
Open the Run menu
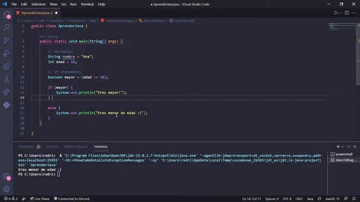[x=73, y=4]
